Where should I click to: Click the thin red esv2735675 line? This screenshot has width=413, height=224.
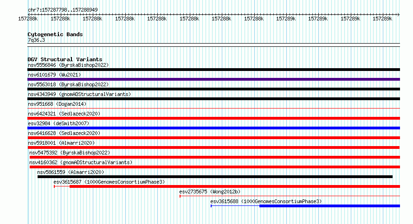(290, 196)
